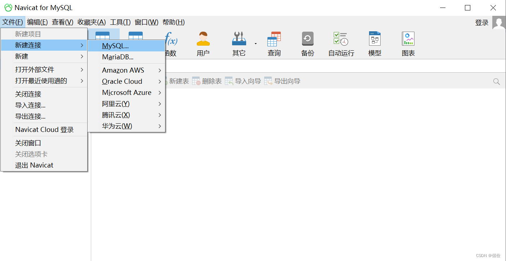506x261 pixels.
Task: Expand the 打开外部文件 submenu entry
Action: [x=44, y=69]
